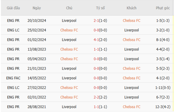The height and width of the screenshot is (112, 174).
Task: Click the ENG FAC competition label
Action: click(x=13, y=78)
